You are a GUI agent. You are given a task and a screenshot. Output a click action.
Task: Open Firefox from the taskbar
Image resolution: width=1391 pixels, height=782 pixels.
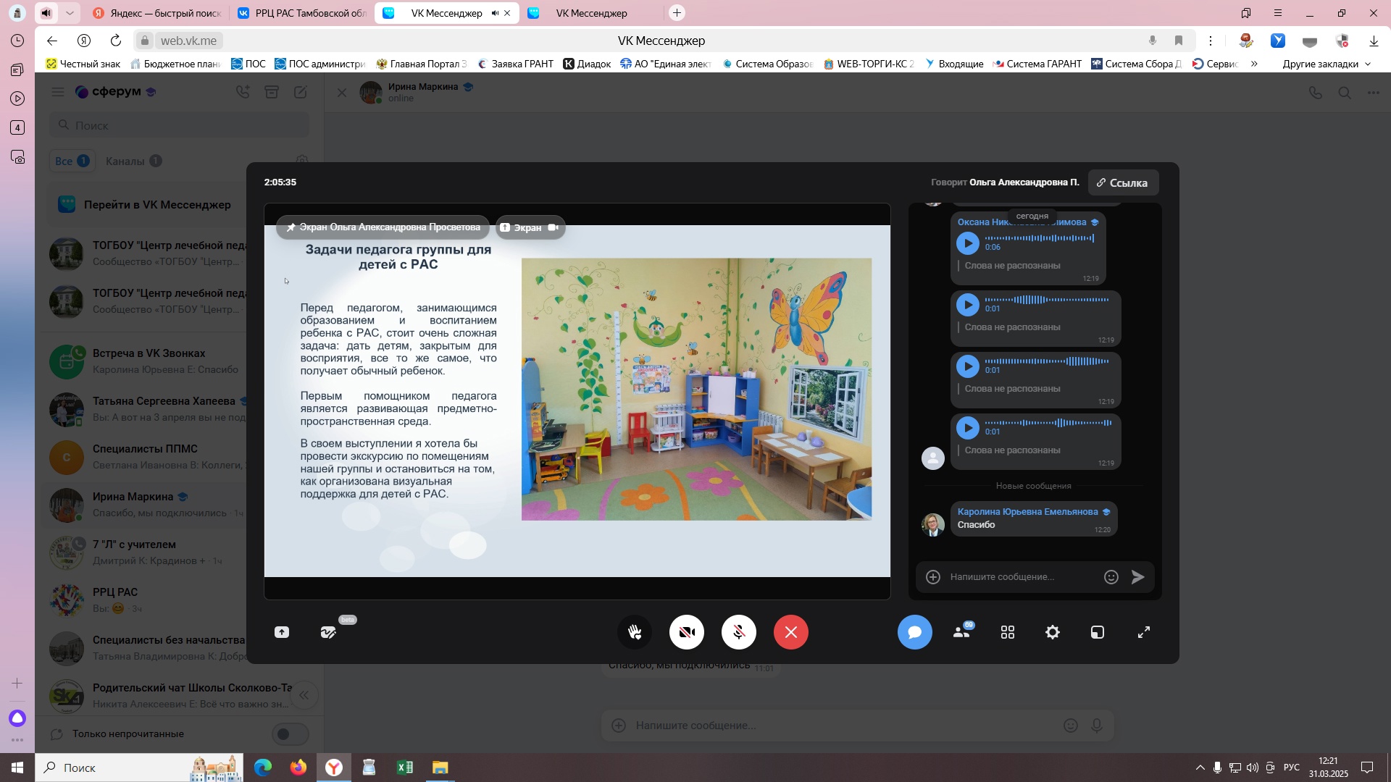298,768
